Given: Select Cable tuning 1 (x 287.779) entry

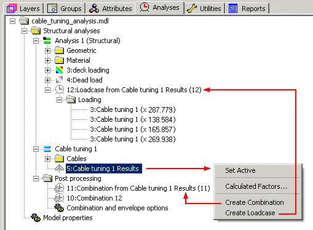Looking at the screenshot, I should 133,109.
